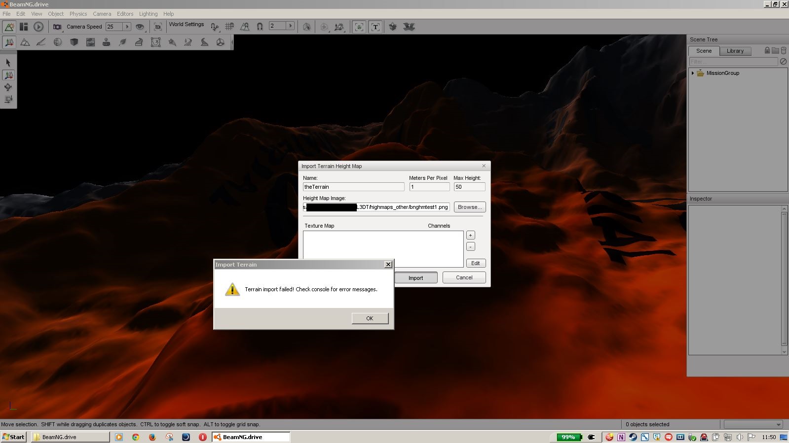Toggle the object text labels button
Screen dimensions: 789x443
click(376, 27)
